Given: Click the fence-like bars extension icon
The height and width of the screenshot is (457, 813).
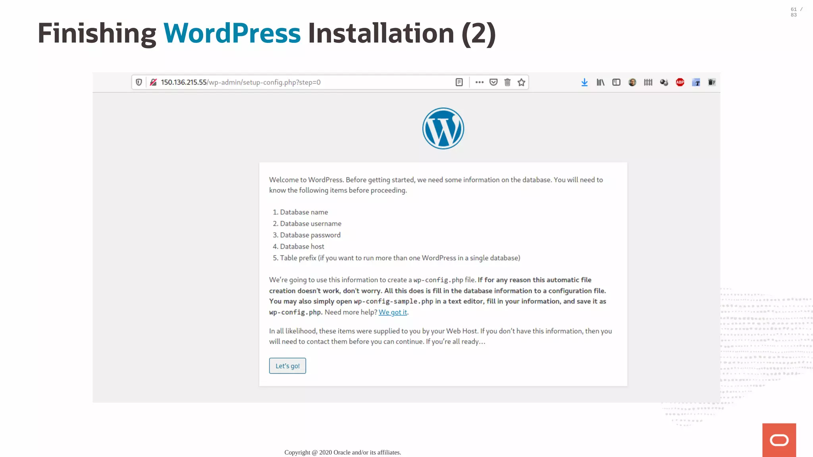Looking at the screenshot, I should [x=648, y=82].
